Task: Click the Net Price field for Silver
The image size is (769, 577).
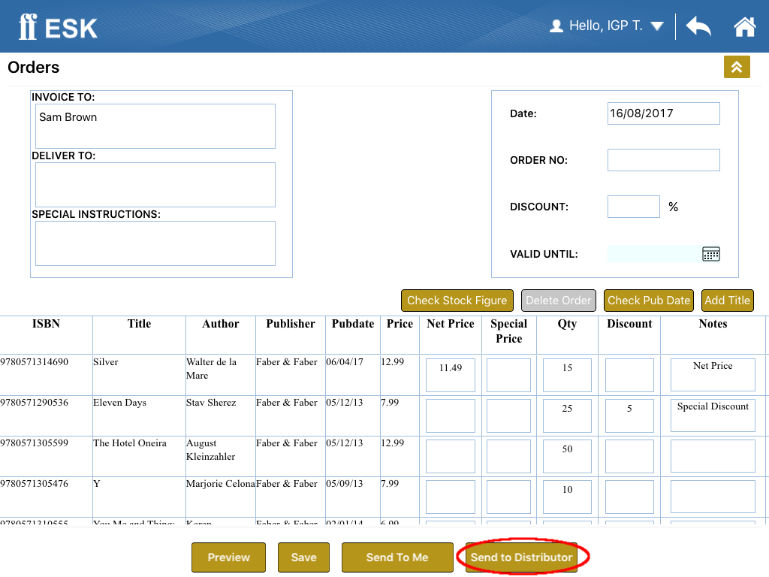Action: pyautogui.click(x=451, y=375)
